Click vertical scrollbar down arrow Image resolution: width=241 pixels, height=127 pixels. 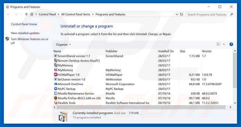235,103
